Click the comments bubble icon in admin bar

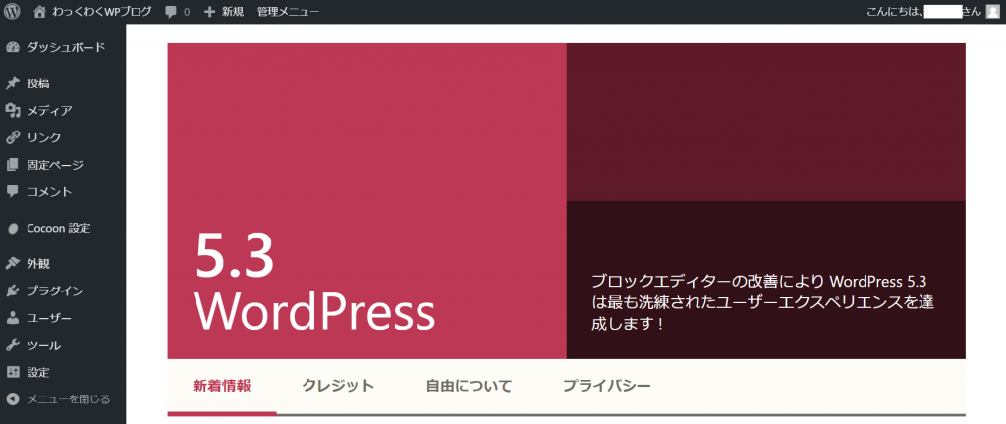(x=172, y=11)
